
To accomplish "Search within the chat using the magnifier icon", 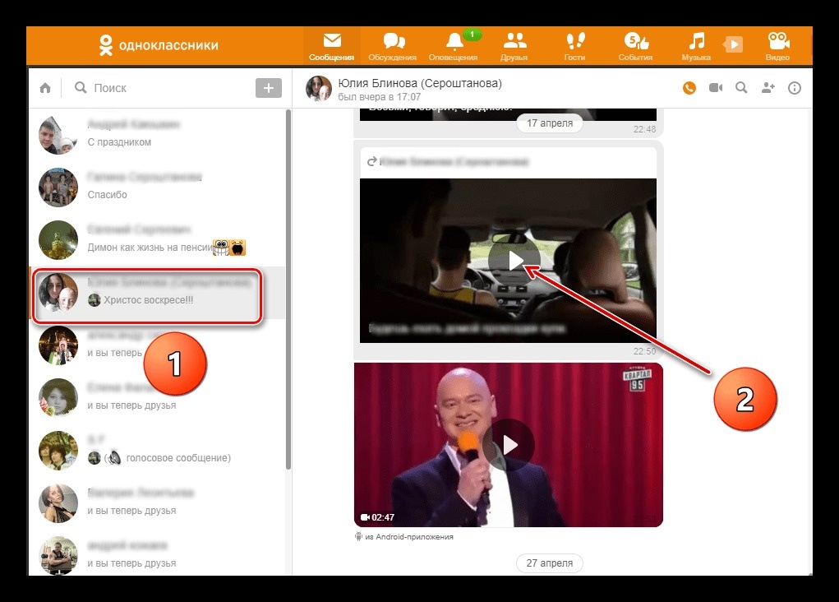I will tap(741, 87).
